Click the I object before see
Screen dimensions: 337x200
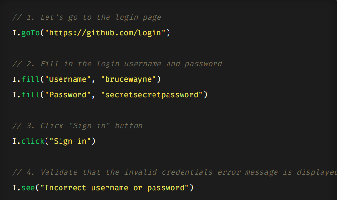pos(14,187)
